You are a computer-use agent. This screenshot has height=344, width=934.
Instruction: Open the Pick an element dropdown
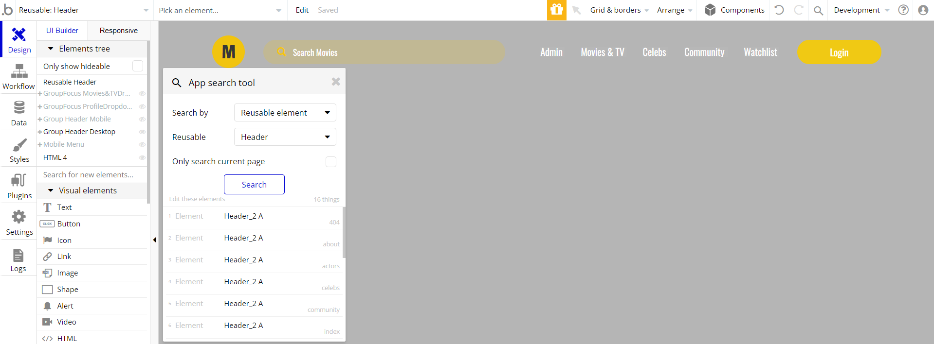220,10
